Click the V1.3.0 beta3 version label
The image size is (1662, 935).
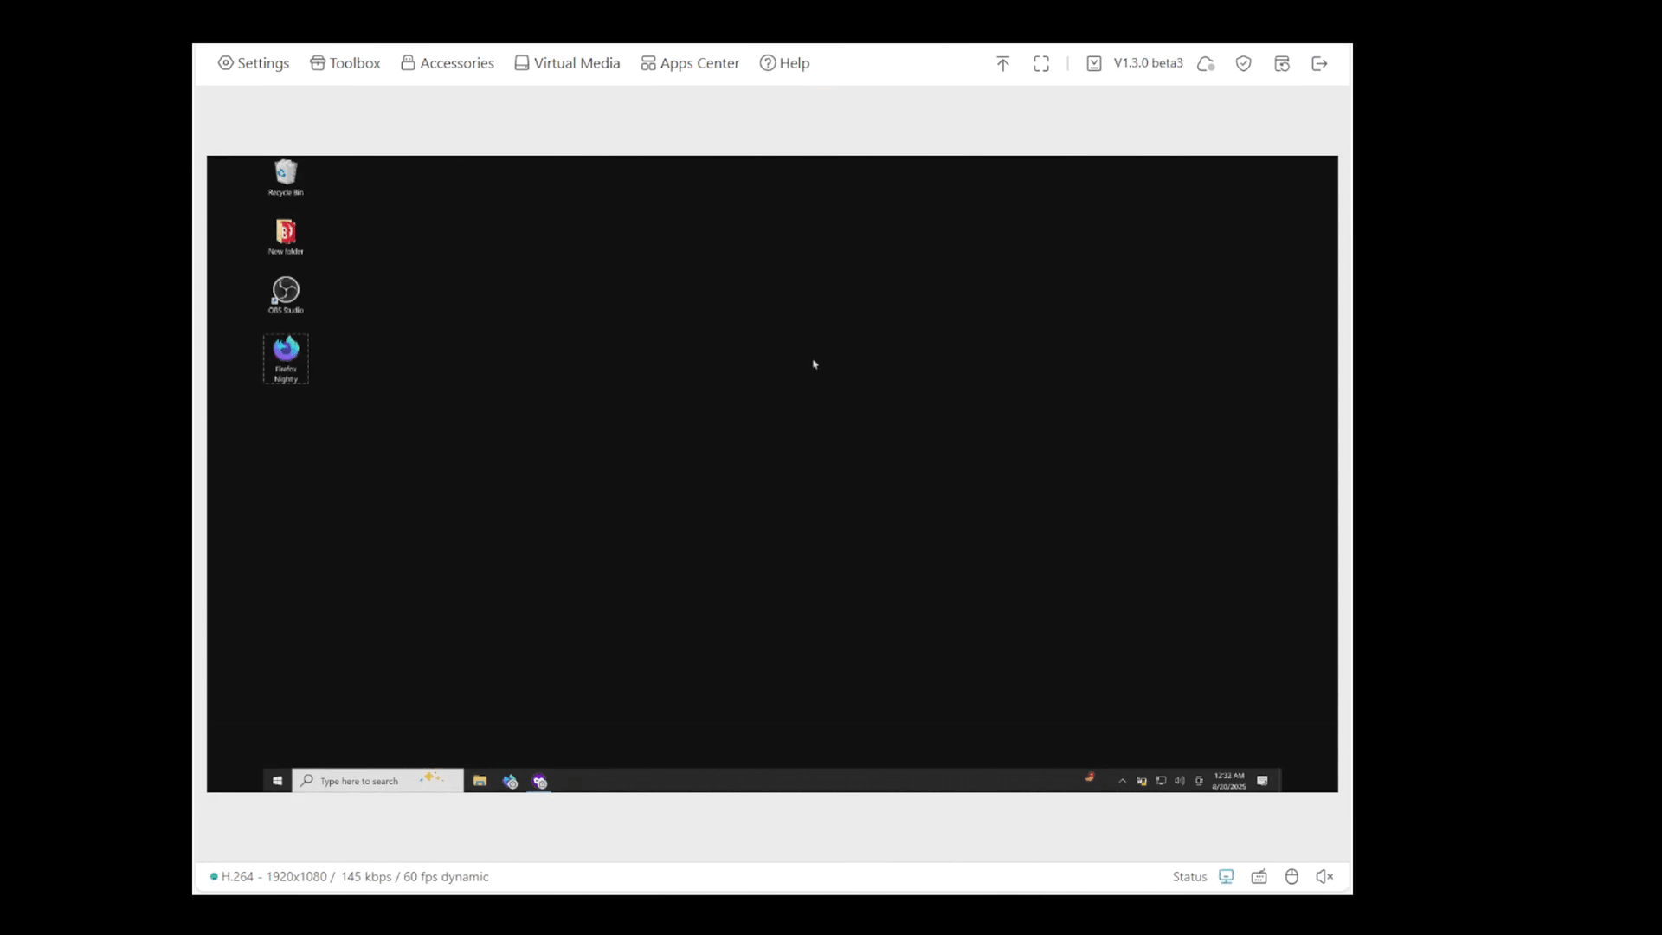pos(1148,63)
